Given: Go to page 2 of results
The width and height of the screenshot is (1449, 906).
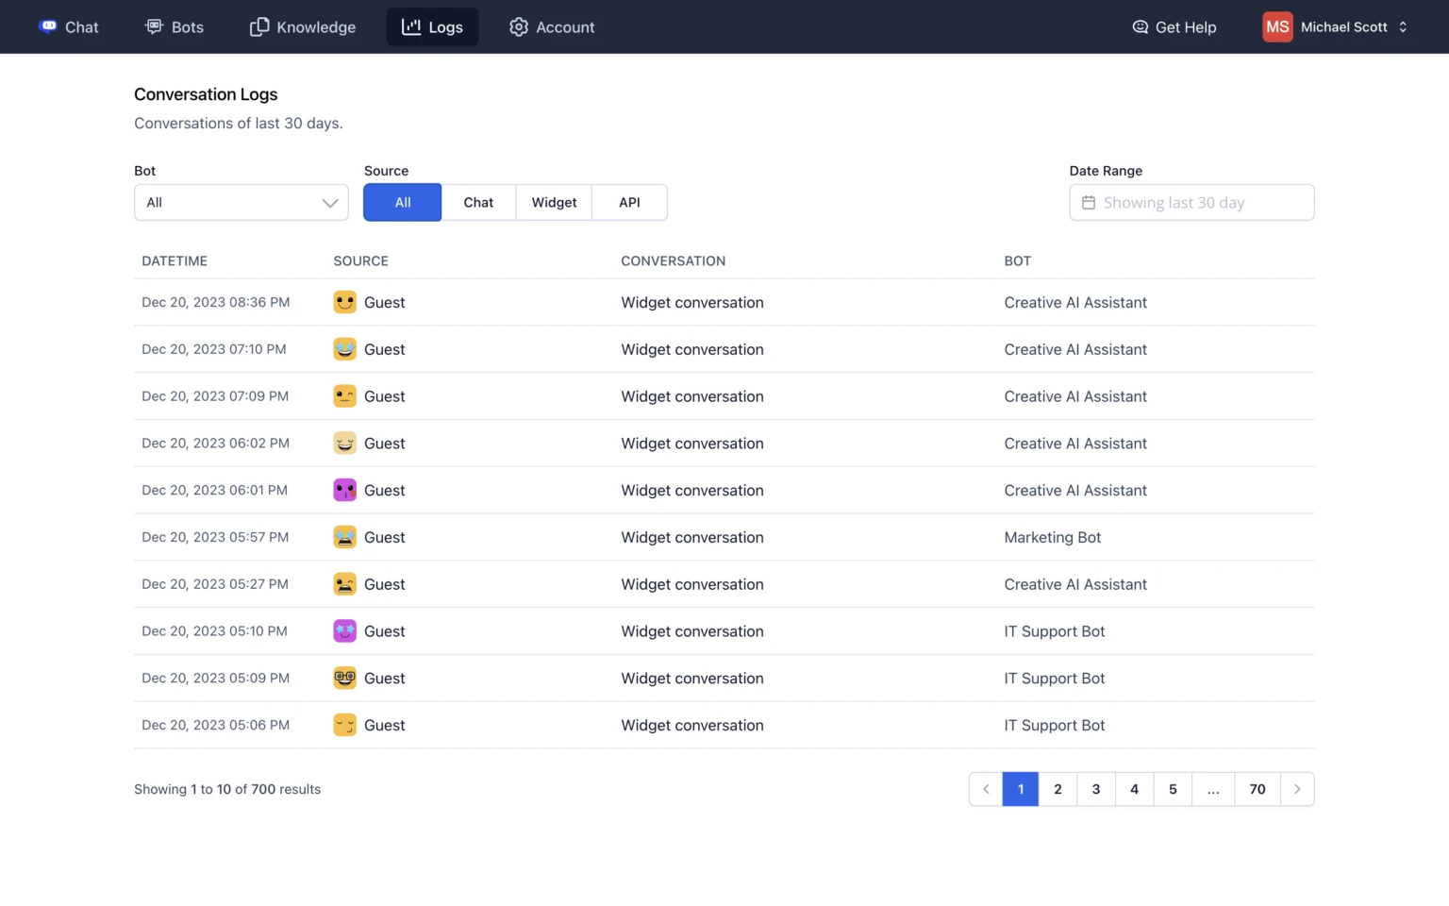Looking at the screenshot, I should pos(1058,789).
